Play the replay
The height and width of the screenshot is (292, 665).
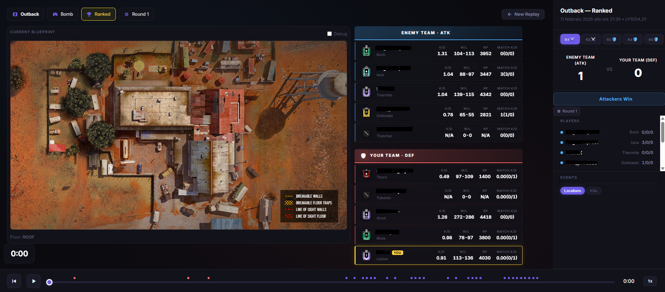34,281
